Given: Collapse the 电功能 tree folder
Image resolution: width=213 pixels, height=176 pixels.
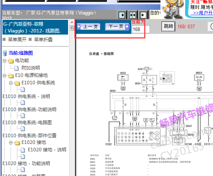Looking at the screenshot, I should [4, 61].
